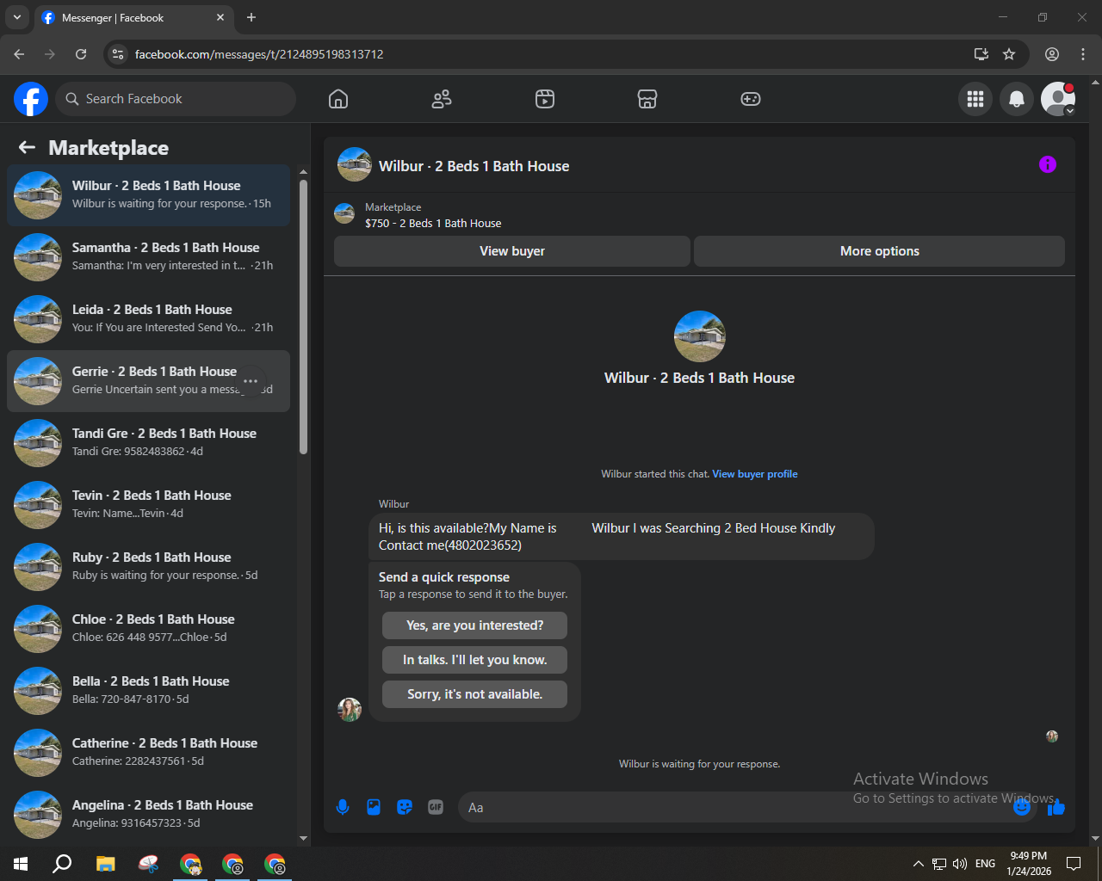Open the View buyer profile link
Image resolution: width=1102 pixels, height=881 pixels.
(755, 474)
